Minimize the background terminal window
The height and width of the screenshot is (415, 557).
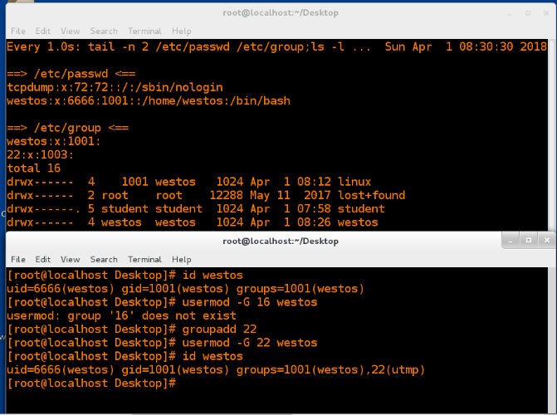[510, 13]
